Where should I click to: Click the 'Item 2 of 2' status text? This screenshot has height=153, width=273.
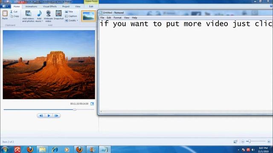coord(8,142)
